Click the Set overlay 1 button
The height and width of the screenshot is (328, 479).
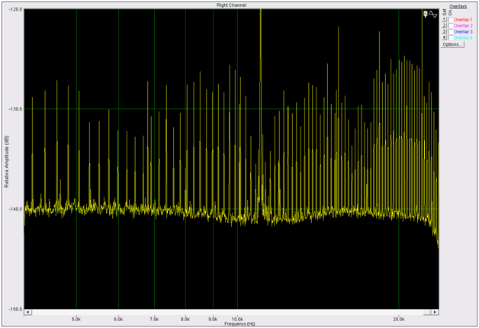point(444,20)
